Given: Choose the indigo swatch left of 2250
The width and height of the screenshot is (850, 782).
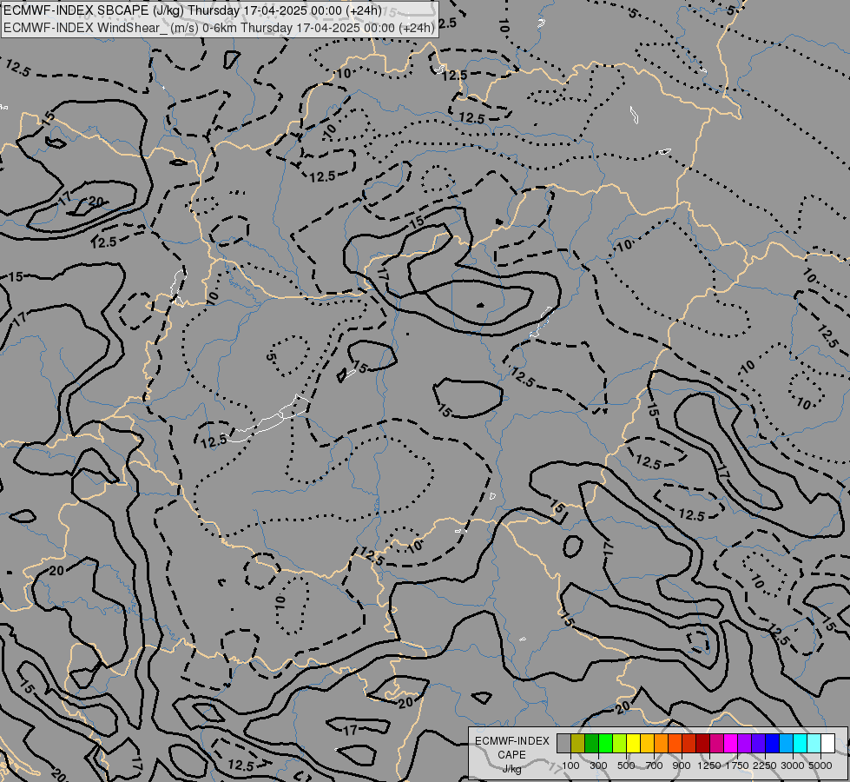Looking at the screenshot, I should 758,743.
